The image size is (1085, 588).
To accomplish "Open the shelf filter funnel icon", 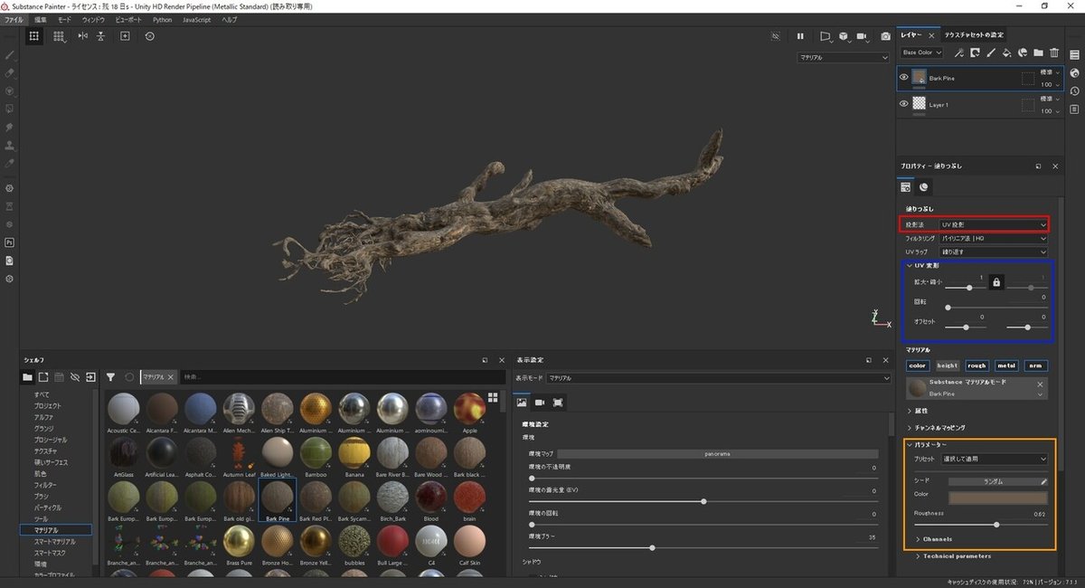I will [110, 376].
